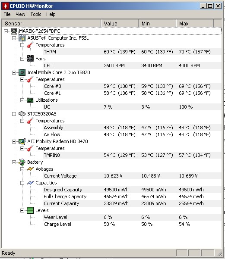225x259 pixels.
Task: Click the 10.689 V max voltage value
Action: (188, 176)
